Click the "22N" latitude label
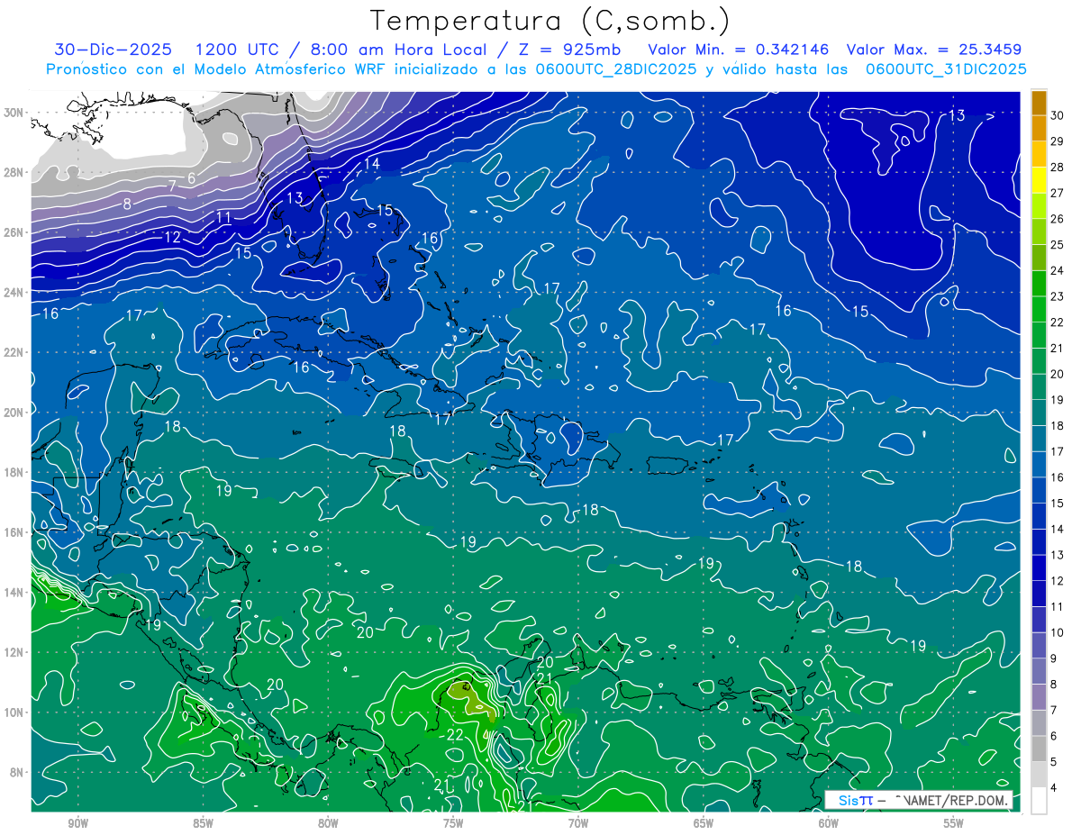This screenshot has height=835, width=1081. pos(14,352)
